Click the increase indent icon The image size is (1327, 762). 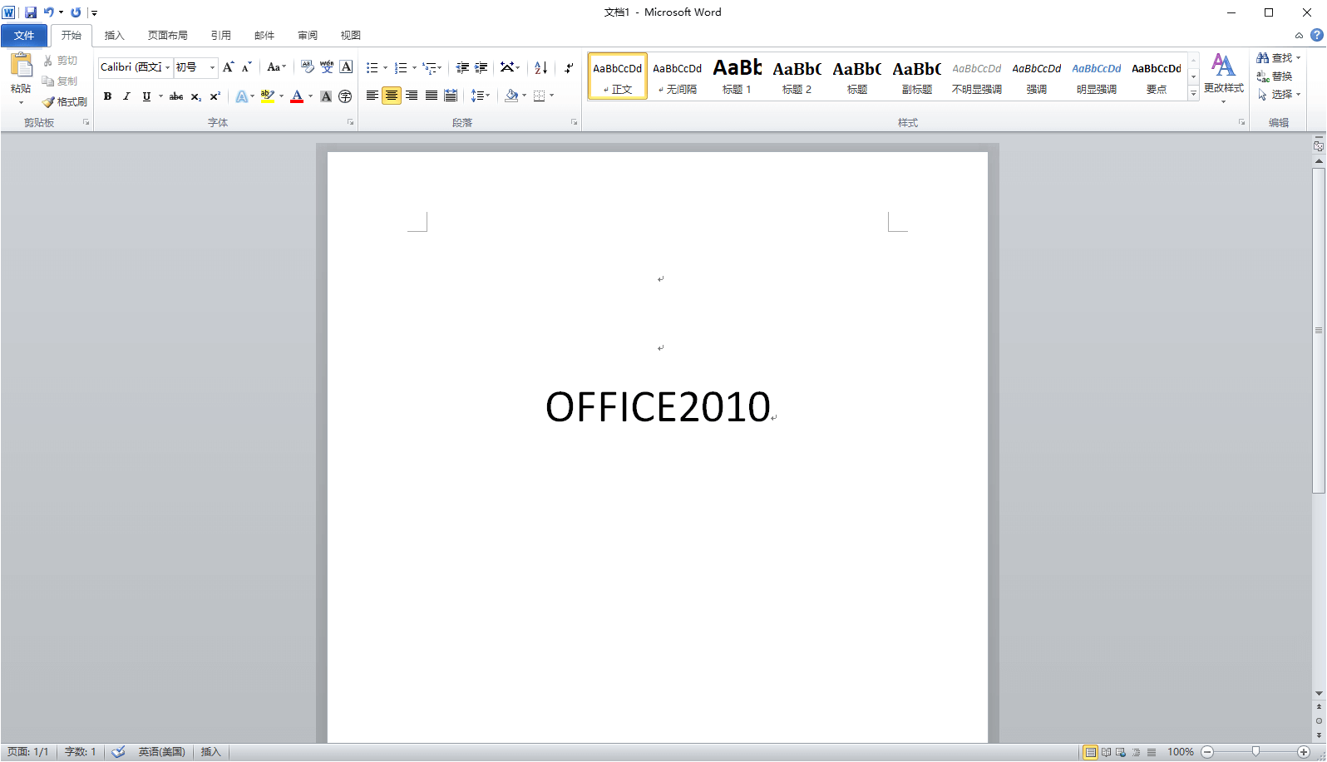(x=481, y=68)
